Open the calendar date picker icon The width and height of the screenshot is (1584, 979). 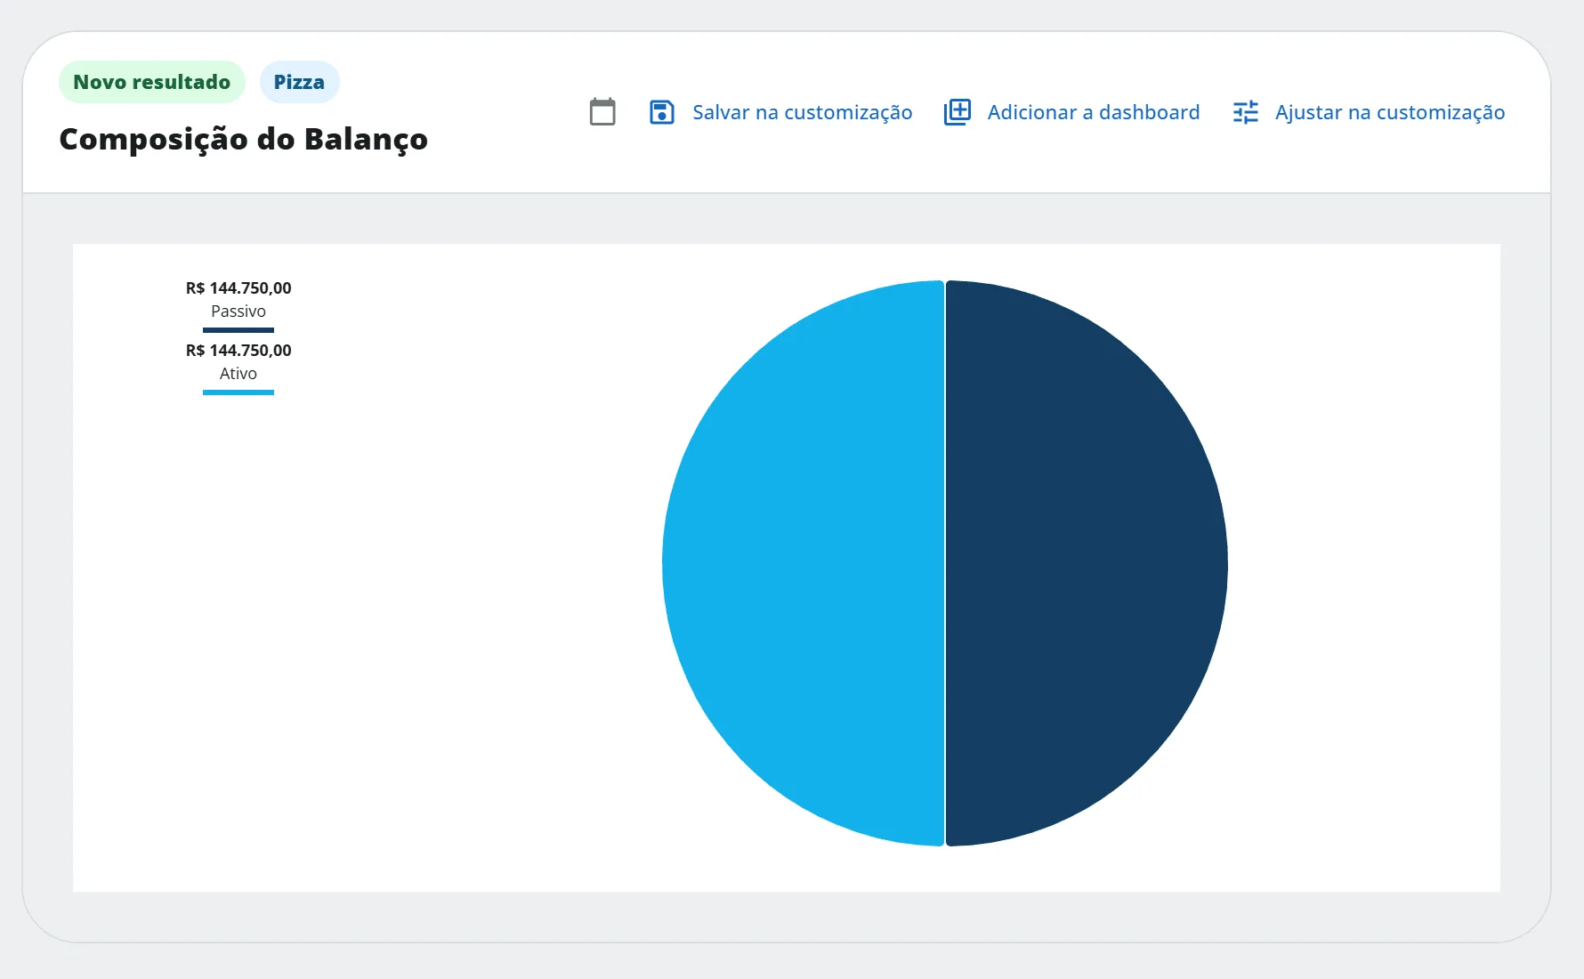tap(602, 112)
